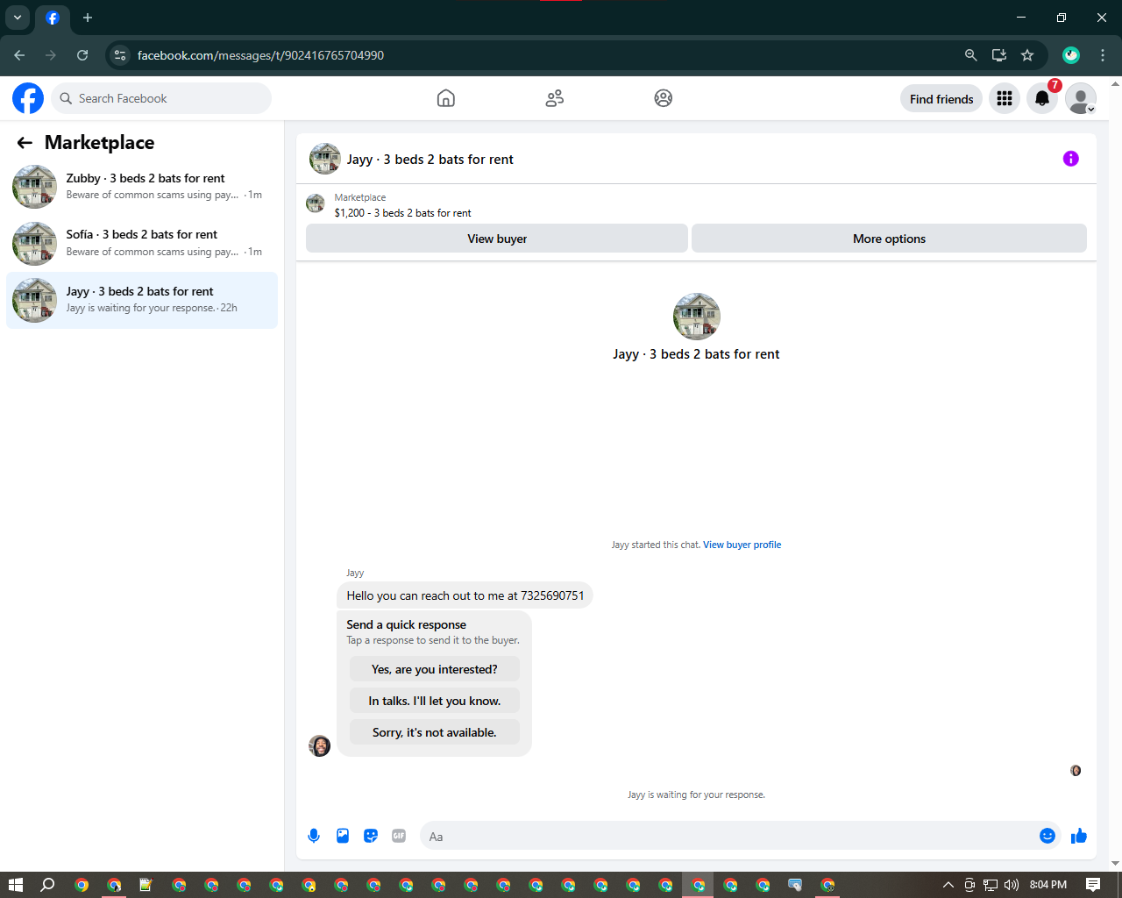The image size is (1122, 898).
Task: Select the Facebook browser tab
Action: click(52, 18)
